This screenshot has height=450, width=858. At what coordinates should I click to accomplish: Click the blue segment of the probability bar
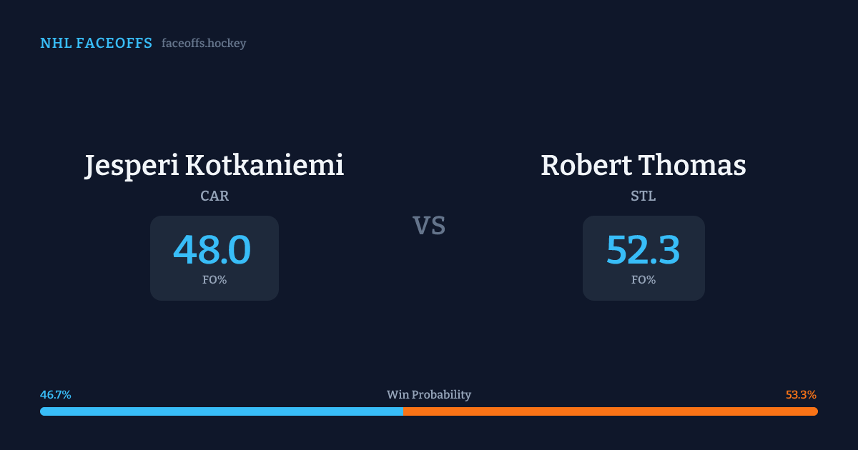click(222, 411)
